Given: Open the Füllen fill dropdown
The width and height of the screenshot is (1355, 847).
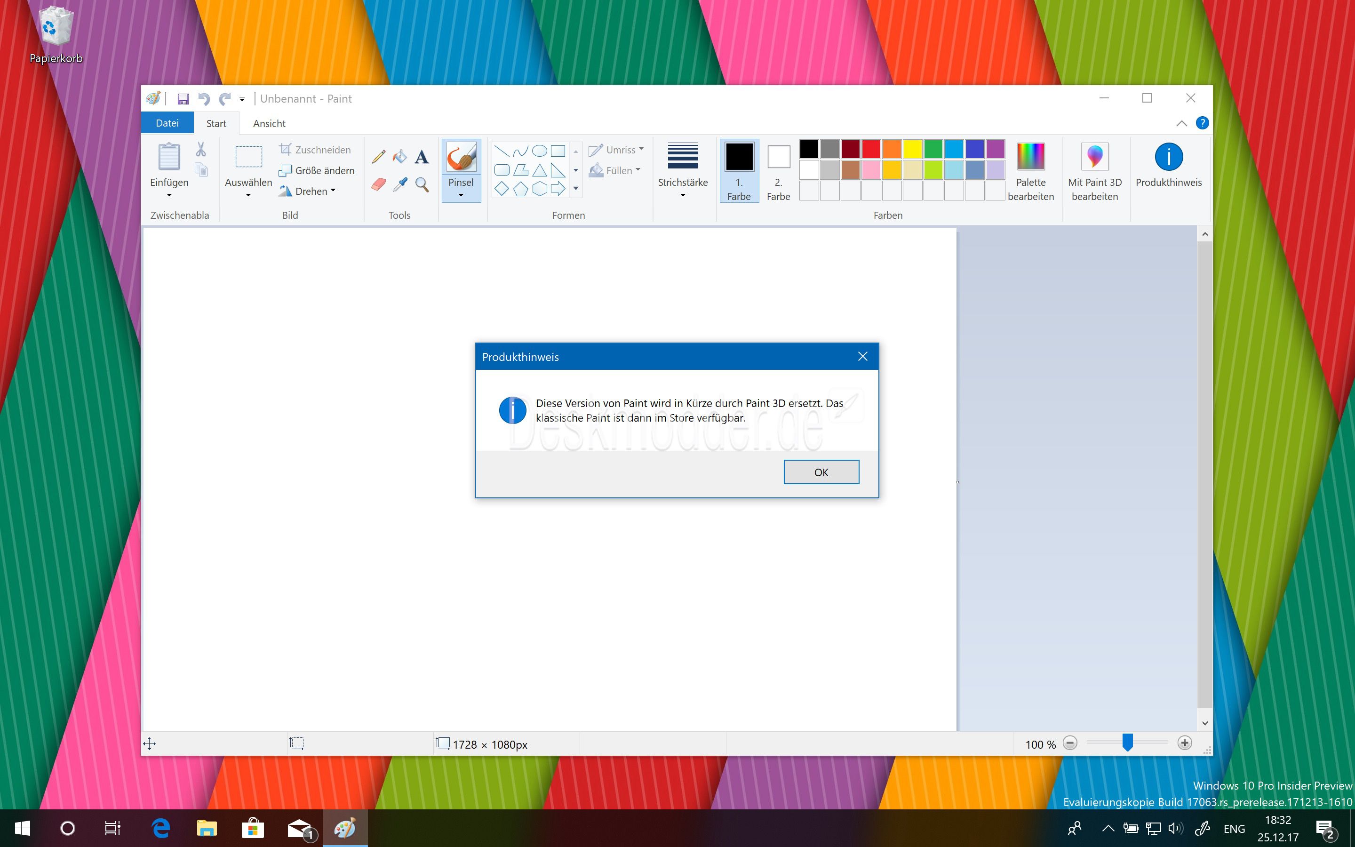Looking at the screenshot, I should coord(615,170).
